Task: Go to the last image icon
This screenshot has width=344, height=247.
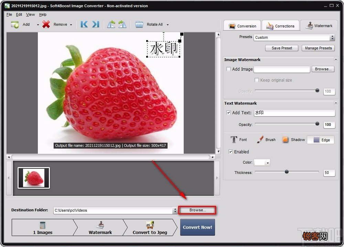Action: click(96, 24)
